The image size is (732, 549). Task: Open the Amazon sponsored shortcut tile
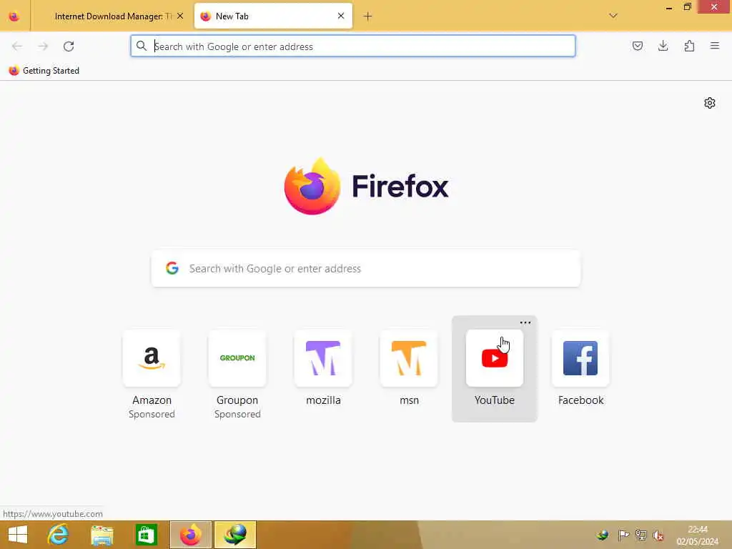(x=152, y=358)
